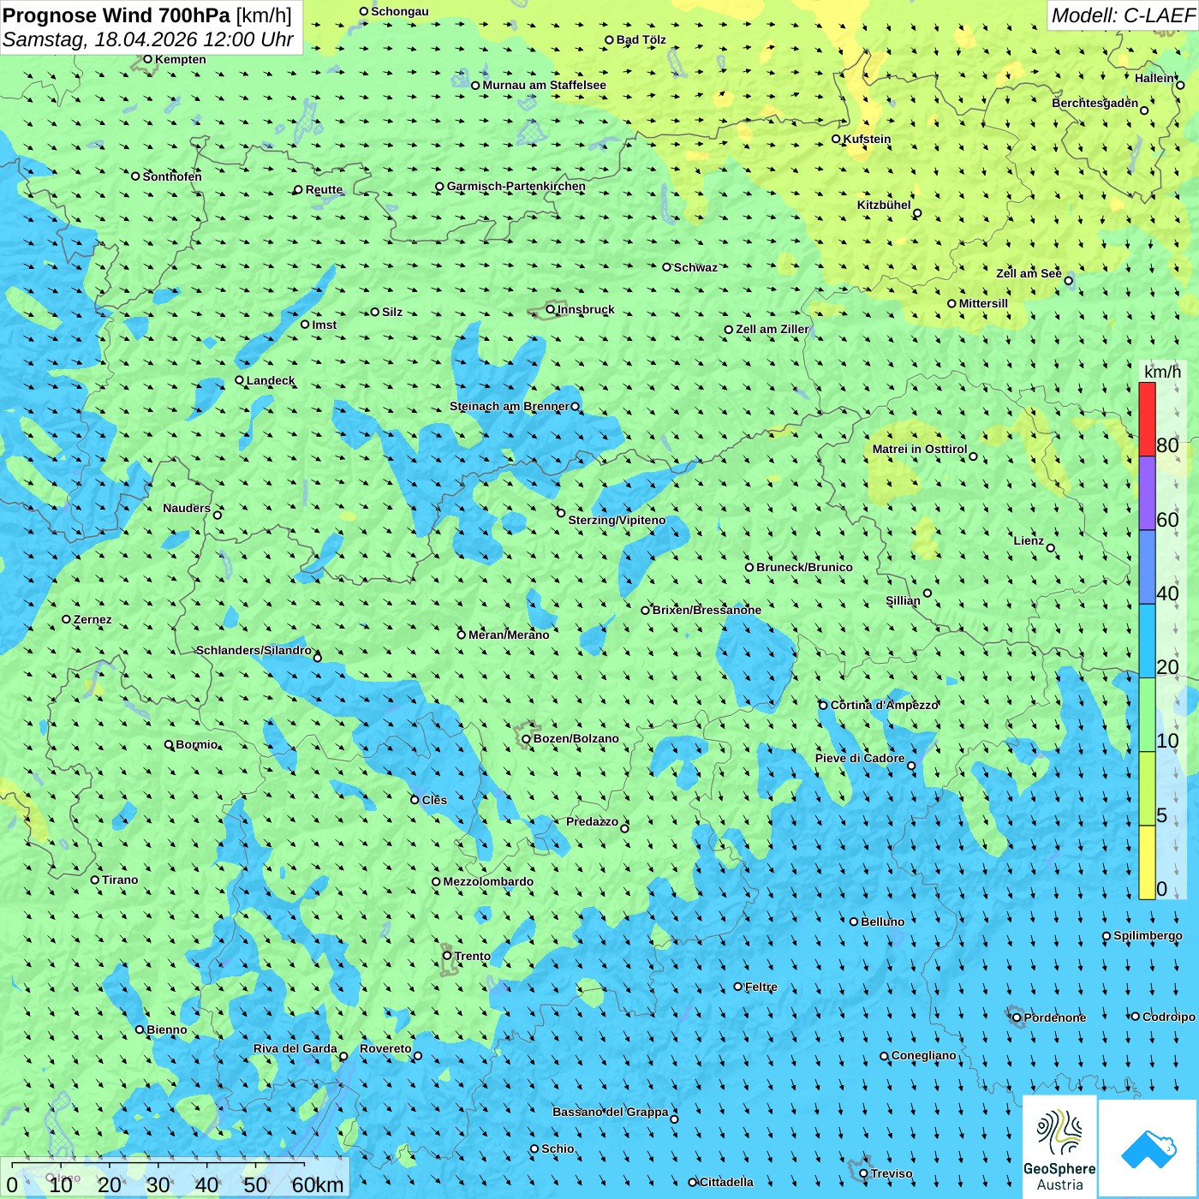Screen dimensions: 1199x1199
Task: Click the 'Schlanders/Silandro' label
Action: 254,650
